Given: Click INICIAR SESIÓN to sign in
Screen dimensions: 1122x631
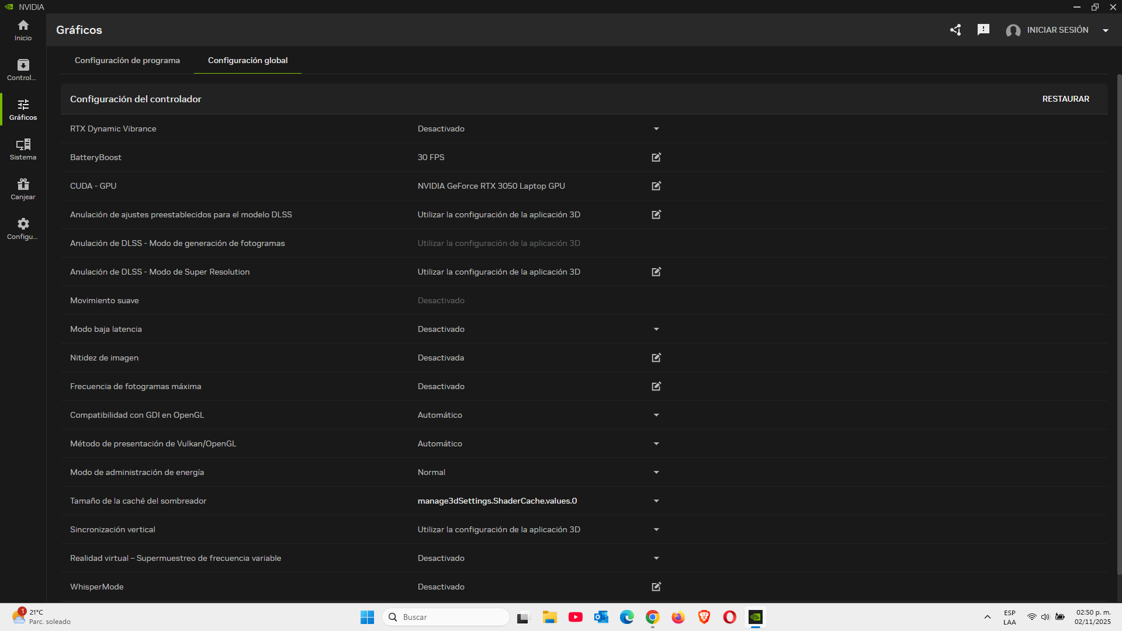Looking at the screenshot, I should click(x=1057, y=30).
